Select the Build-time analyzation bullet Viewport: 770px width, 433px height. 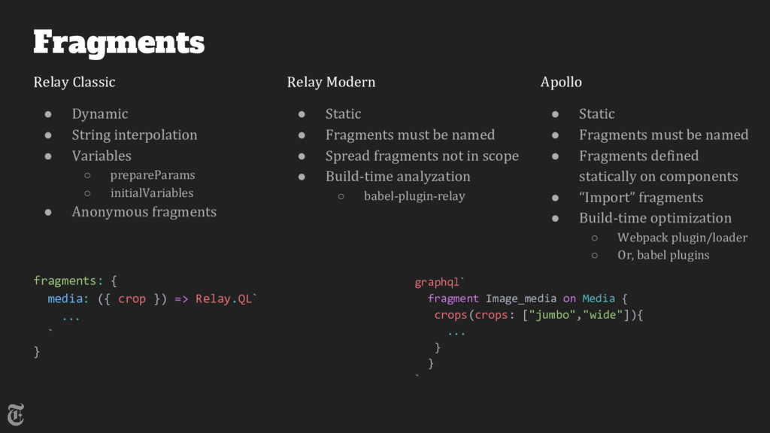click(x=398, y=177)
